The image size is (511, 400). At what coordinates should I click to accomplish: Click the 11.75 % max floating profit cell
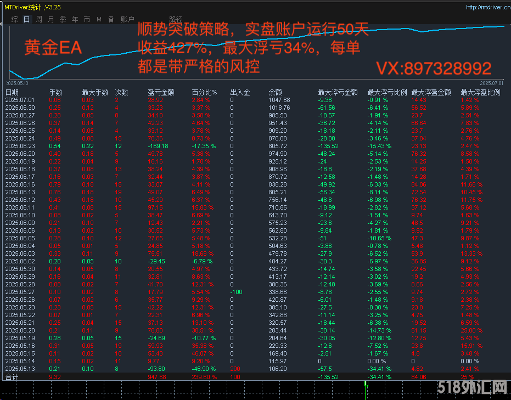click(471, 200)
